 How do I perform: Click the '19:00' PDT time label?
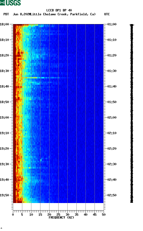click(5, 118)
